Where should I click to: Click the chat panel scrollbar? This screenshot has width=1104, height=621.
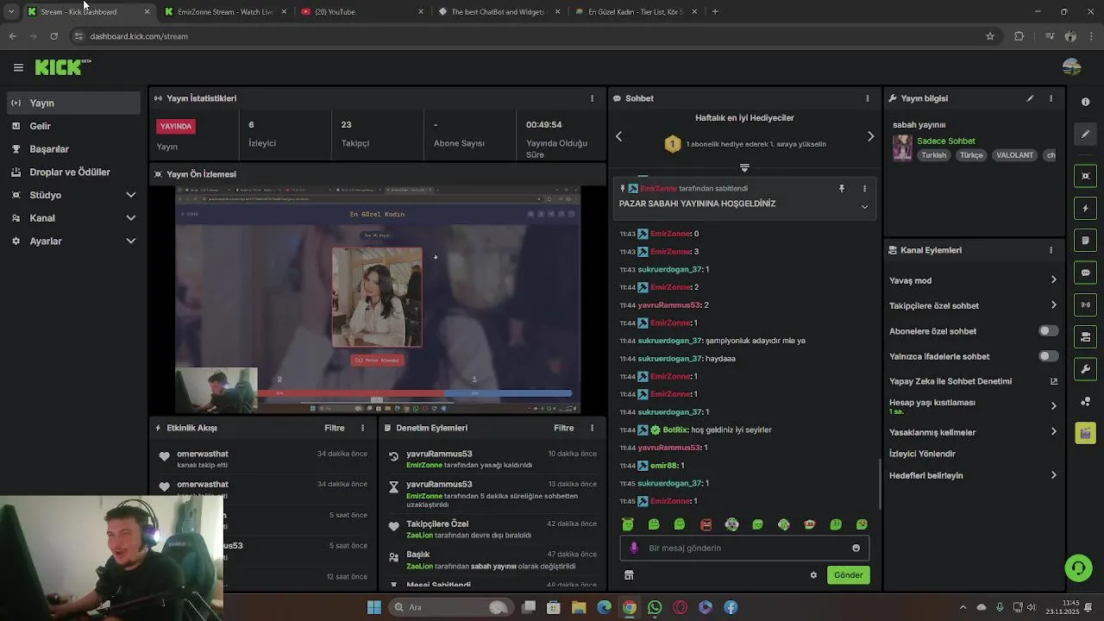click(x=880, y=484)
